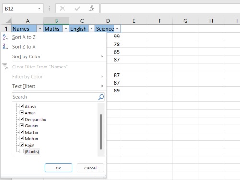Uncheck the Mohan checkbox

tap(22, 138)
